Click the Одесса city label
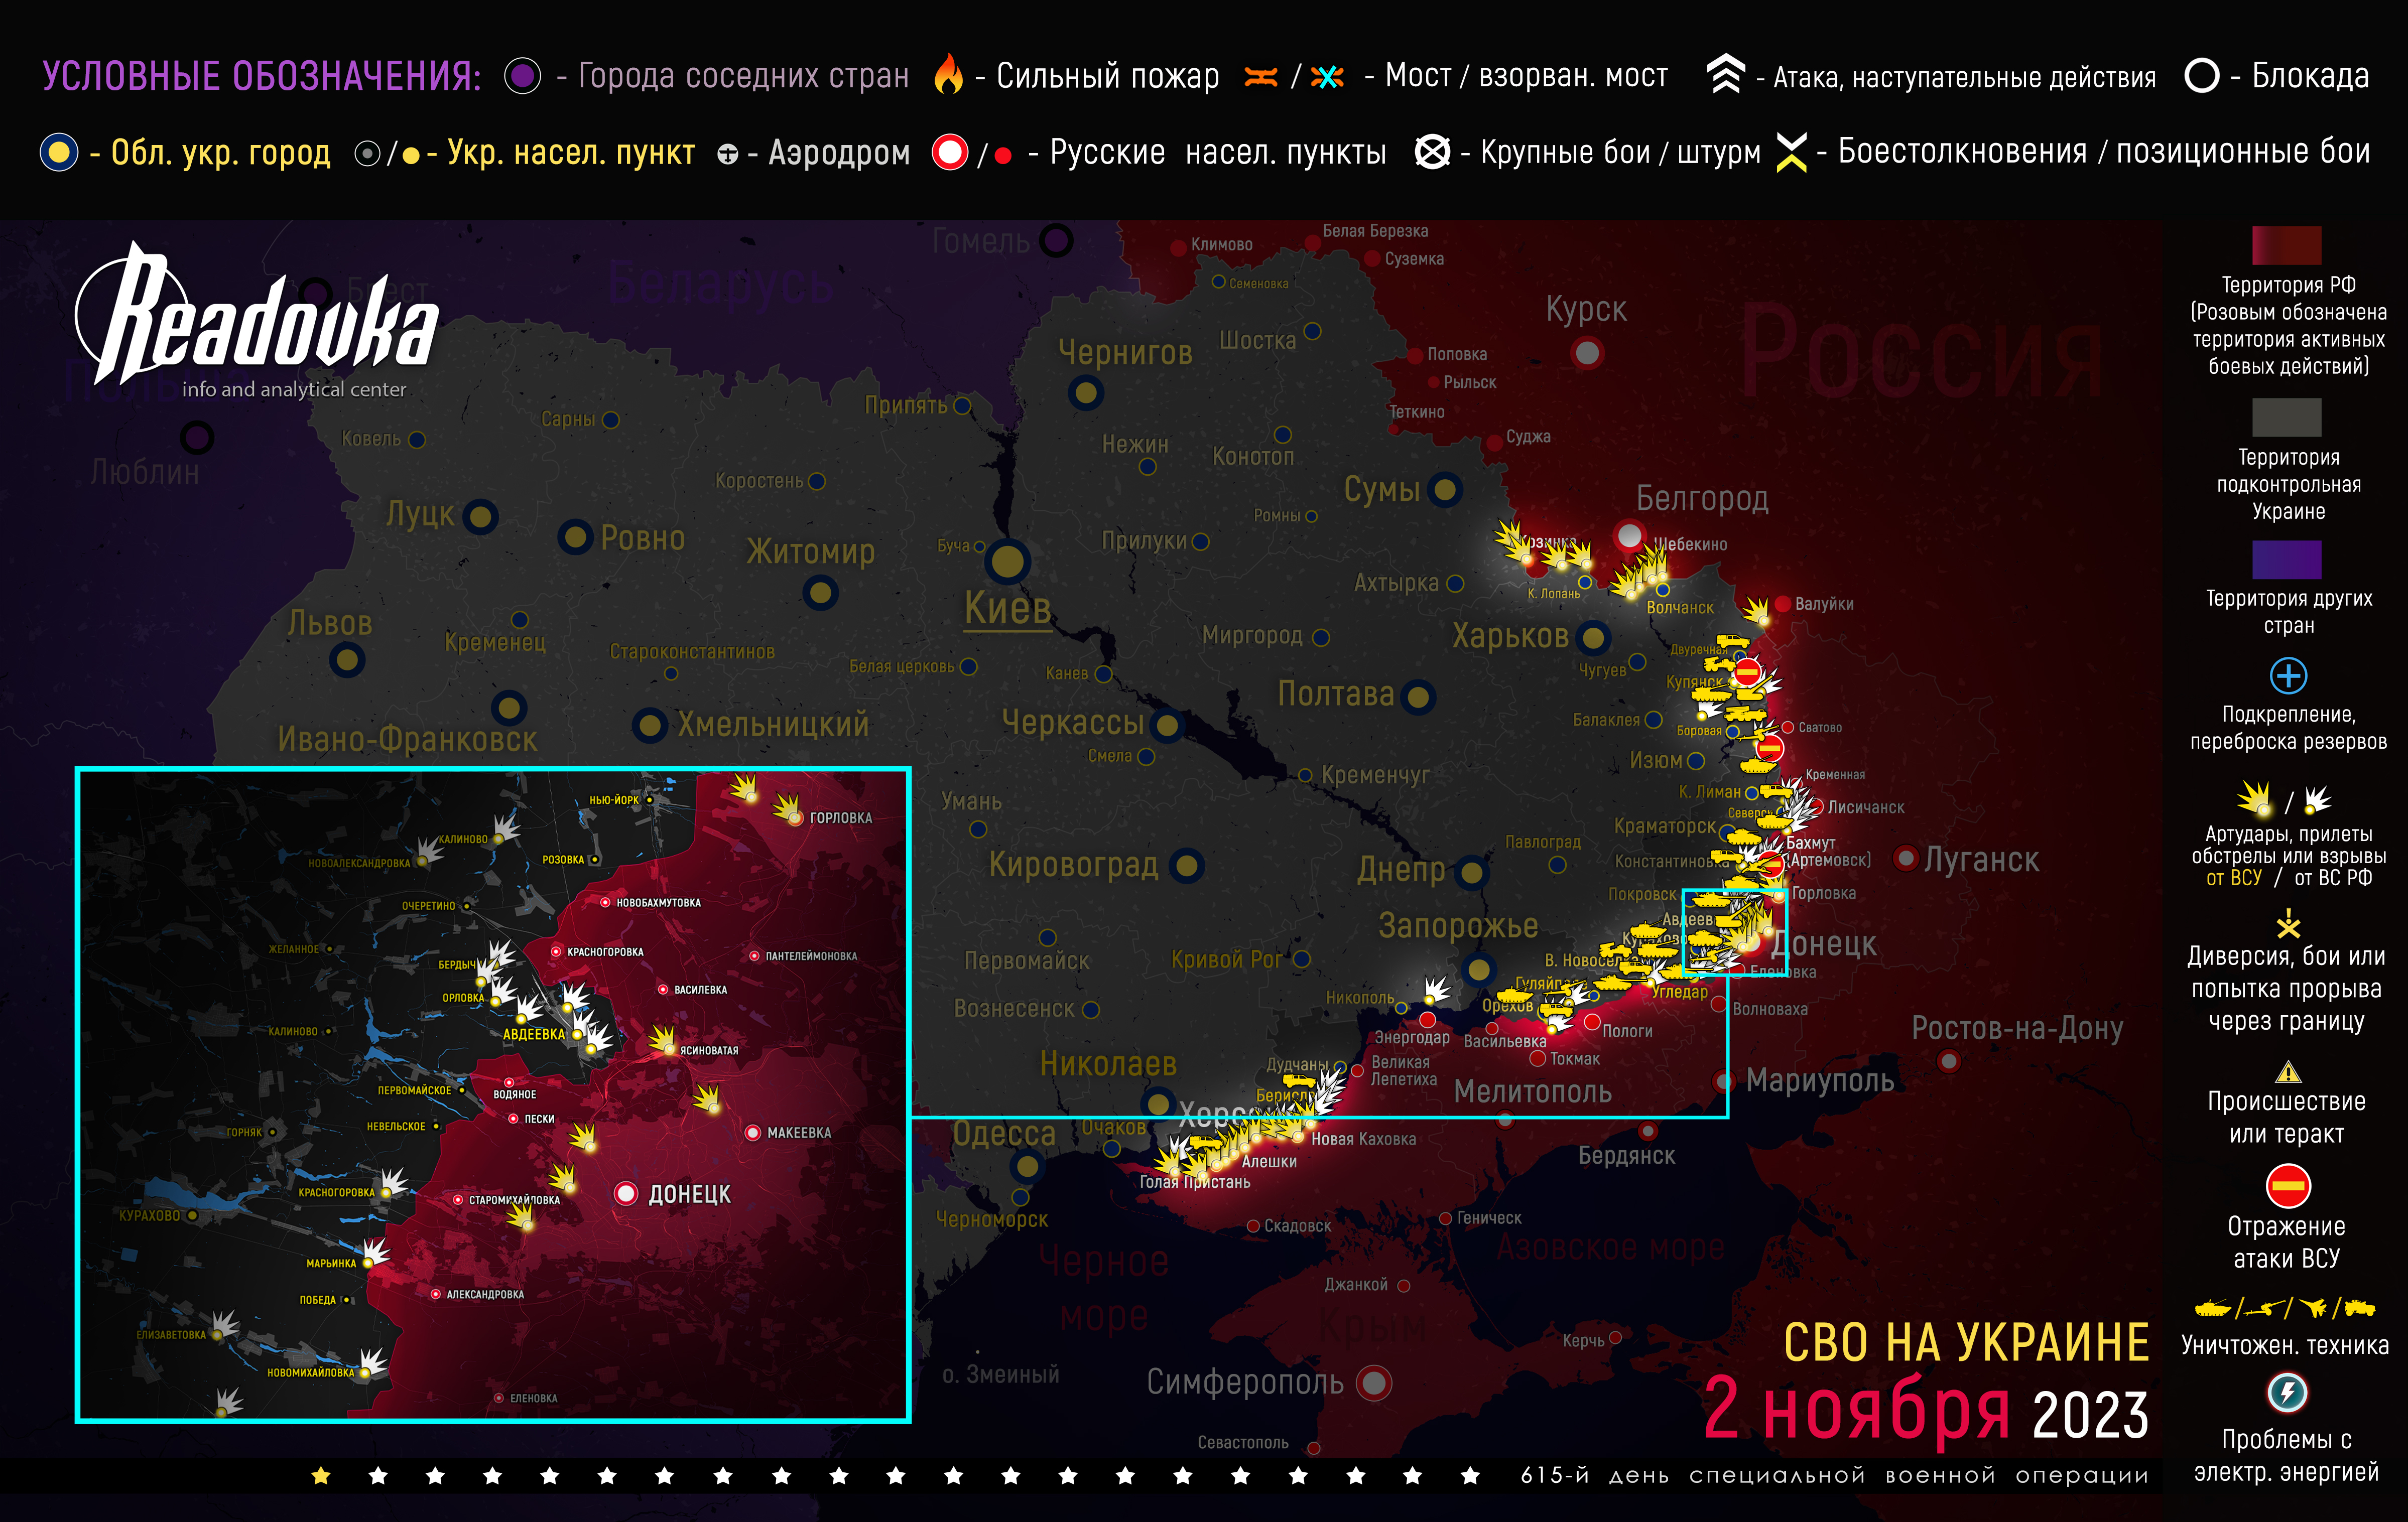Image resolution: width=2408 pixels, height=1522 pixels. [x=1004, y=1134]
